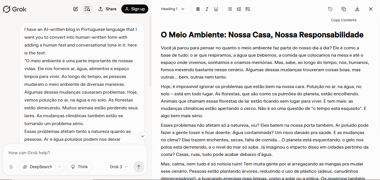Open chat history search icon

point(87,9)
